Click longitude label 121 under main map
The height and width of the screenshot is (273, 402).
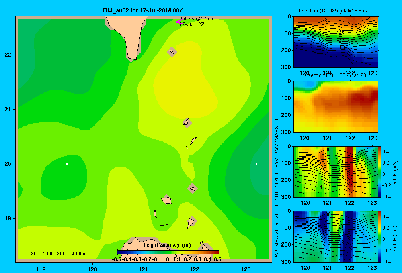tap(144, 269)
